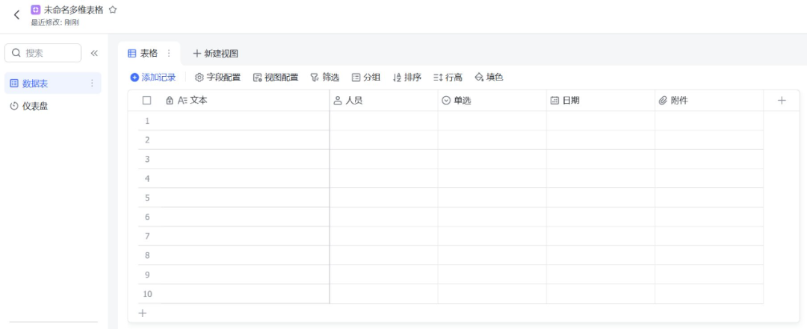
Task: Open 填色 fill color option
Action: (x=489, y=78)
